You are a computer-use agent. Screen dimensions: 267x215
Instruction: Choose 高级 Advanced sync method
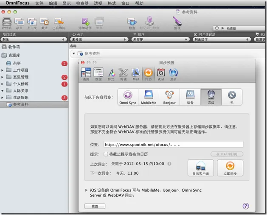tap(211, 97)
